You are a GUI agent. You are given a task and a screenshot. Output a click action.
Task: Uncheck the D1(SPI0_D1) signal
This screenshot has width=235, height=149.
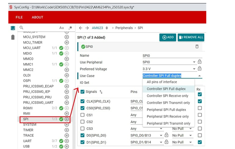(82, 142)
